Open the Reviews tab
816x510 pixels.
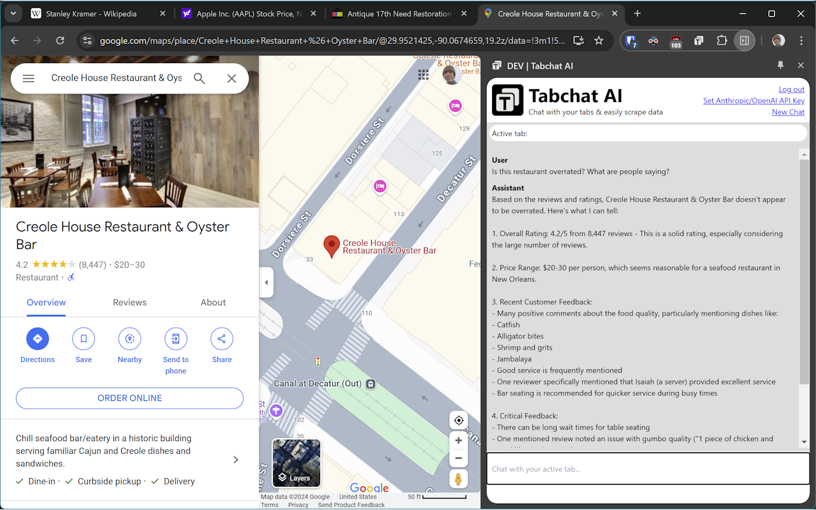tap(129, 303)
